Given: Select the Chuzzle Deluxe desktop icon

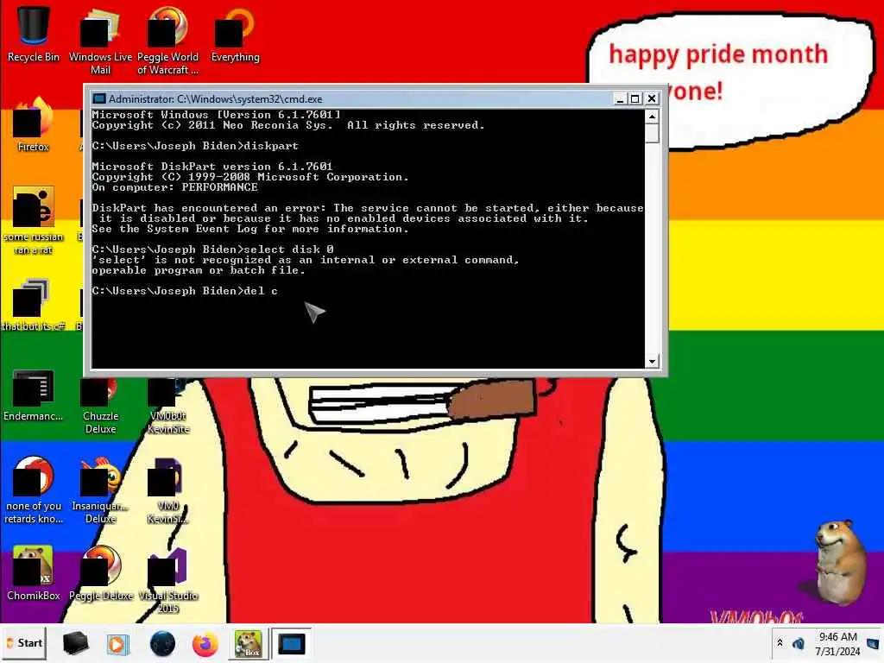Looking at the screenshot, I should tap(100, 406).
